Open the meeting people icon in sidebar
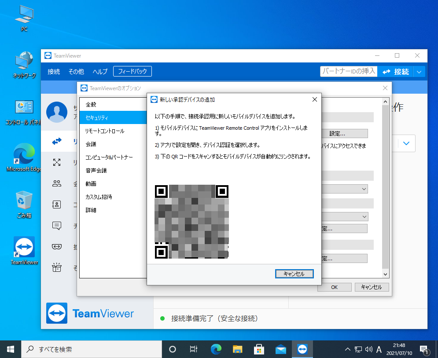 click(57, 183)
